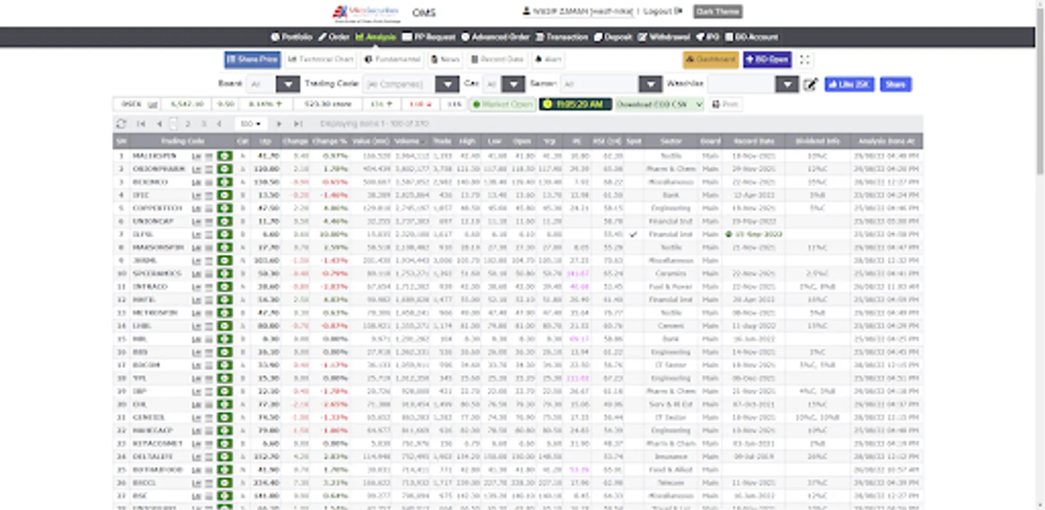Open the page size dropdown showing 100

click(x=250, y=124)
